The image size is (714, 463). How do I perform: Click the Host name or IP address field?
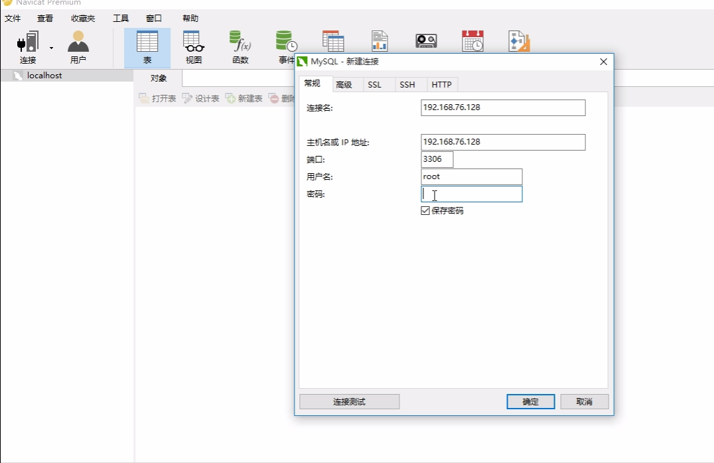[503, 142]
